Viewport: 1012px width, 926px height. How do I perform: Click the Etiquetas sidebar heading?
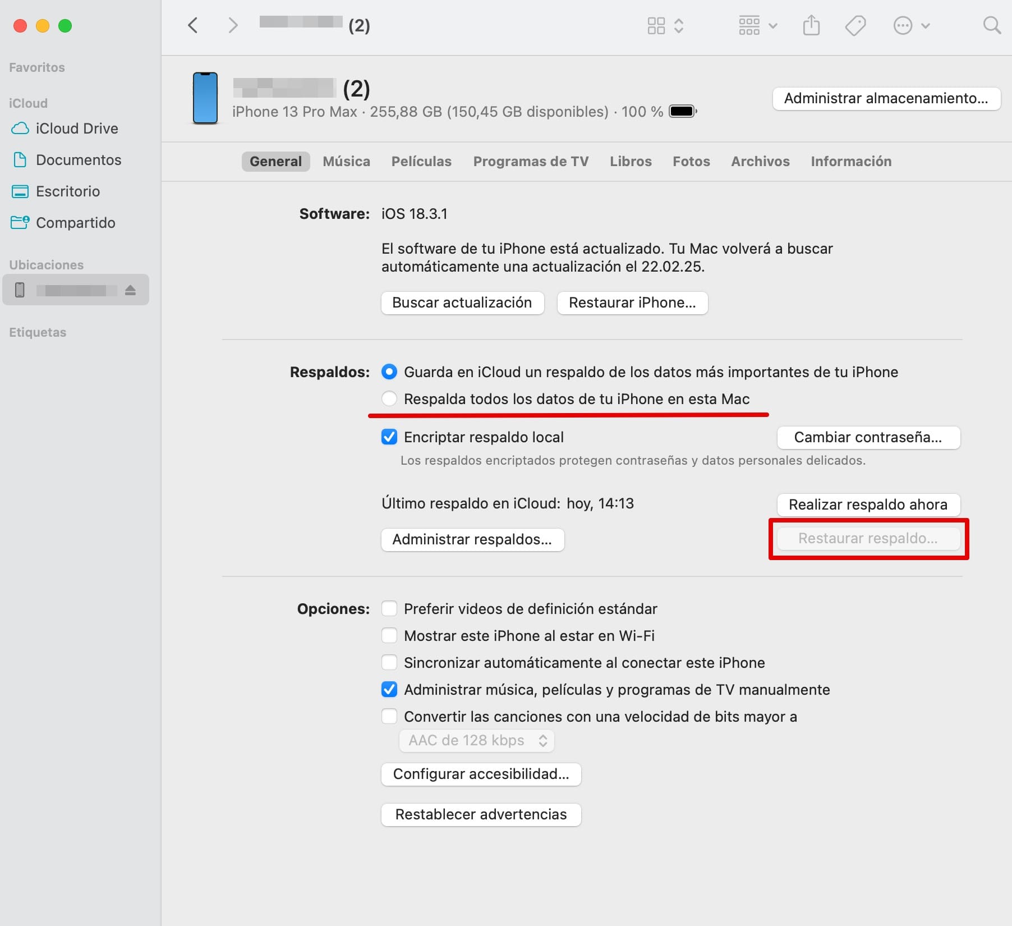[x=38, y=332]
